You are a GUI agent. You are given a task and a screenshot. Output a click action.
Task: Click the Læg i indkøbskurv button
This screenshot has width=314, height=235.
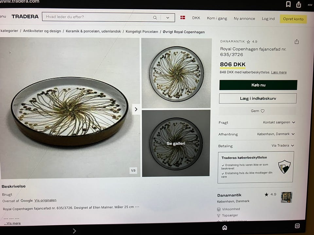(x=258, y=99)
